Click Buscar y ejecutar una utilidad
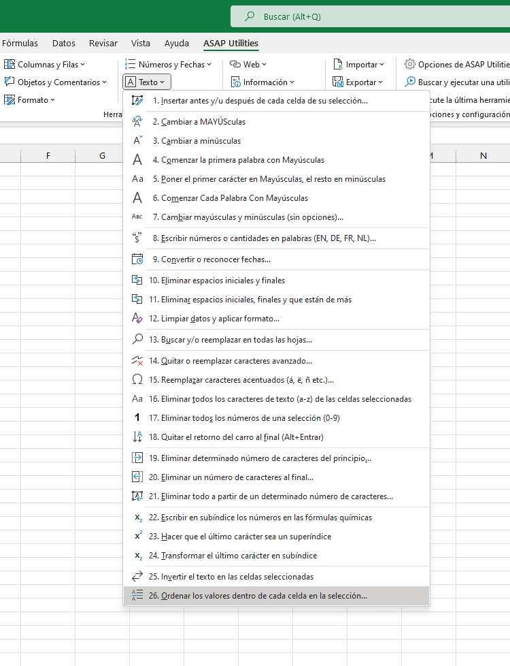The width and height of the screenshot is (510, 666). click(456, 82)
